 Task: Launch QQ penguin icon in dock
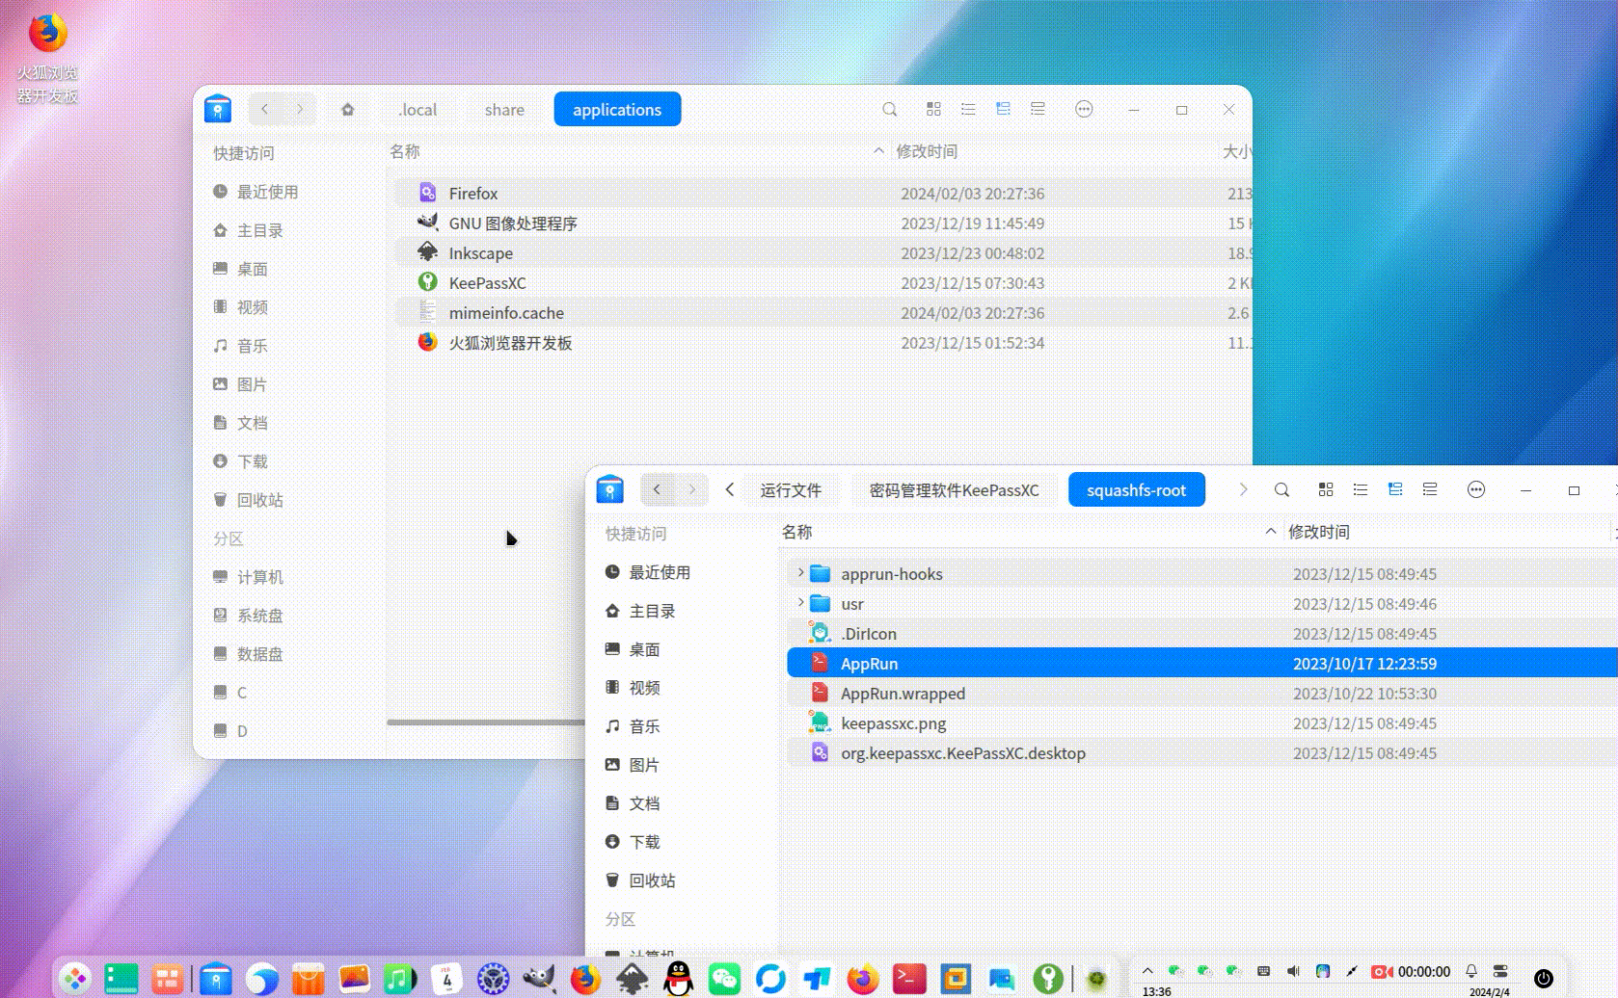click(x=679, y=979)
